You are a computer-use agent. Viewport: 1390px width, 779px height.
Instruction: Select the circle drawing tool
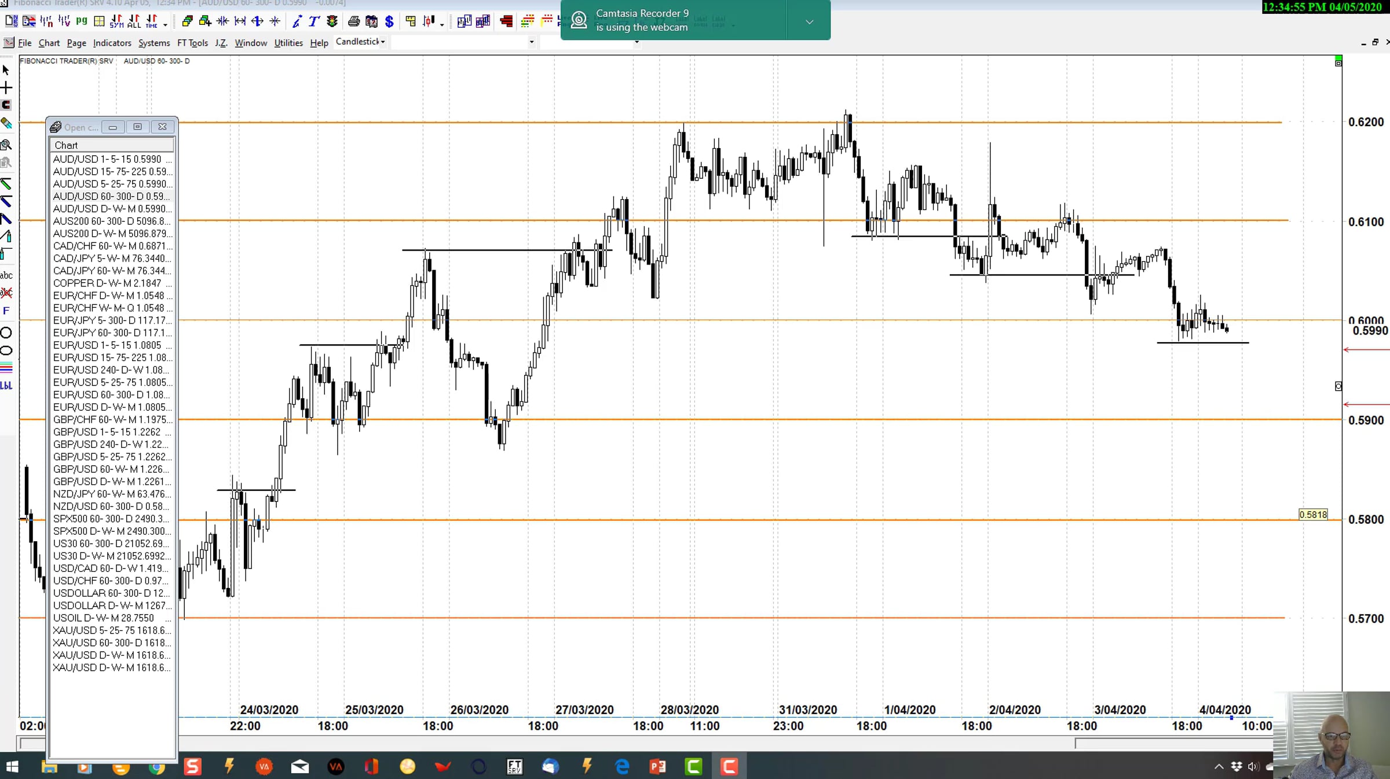6,333
